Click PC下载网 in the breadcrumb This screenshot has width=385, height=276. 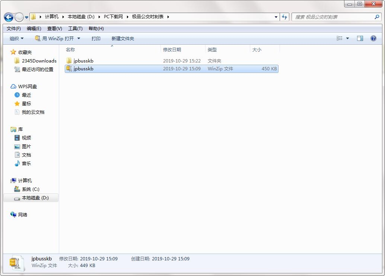coord(113,17)
